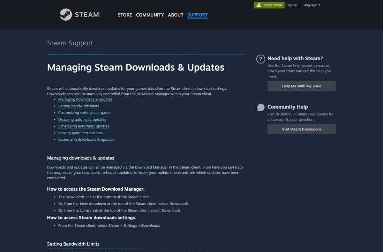
Task: Click the Need help with Steam? heading
Action: pos(295,58)
